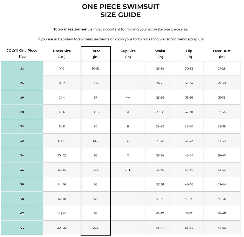The image size is (244, 237).
Task: Select the "AA" cup size cell
Action: pyautogui.click(x=128, y=97)
